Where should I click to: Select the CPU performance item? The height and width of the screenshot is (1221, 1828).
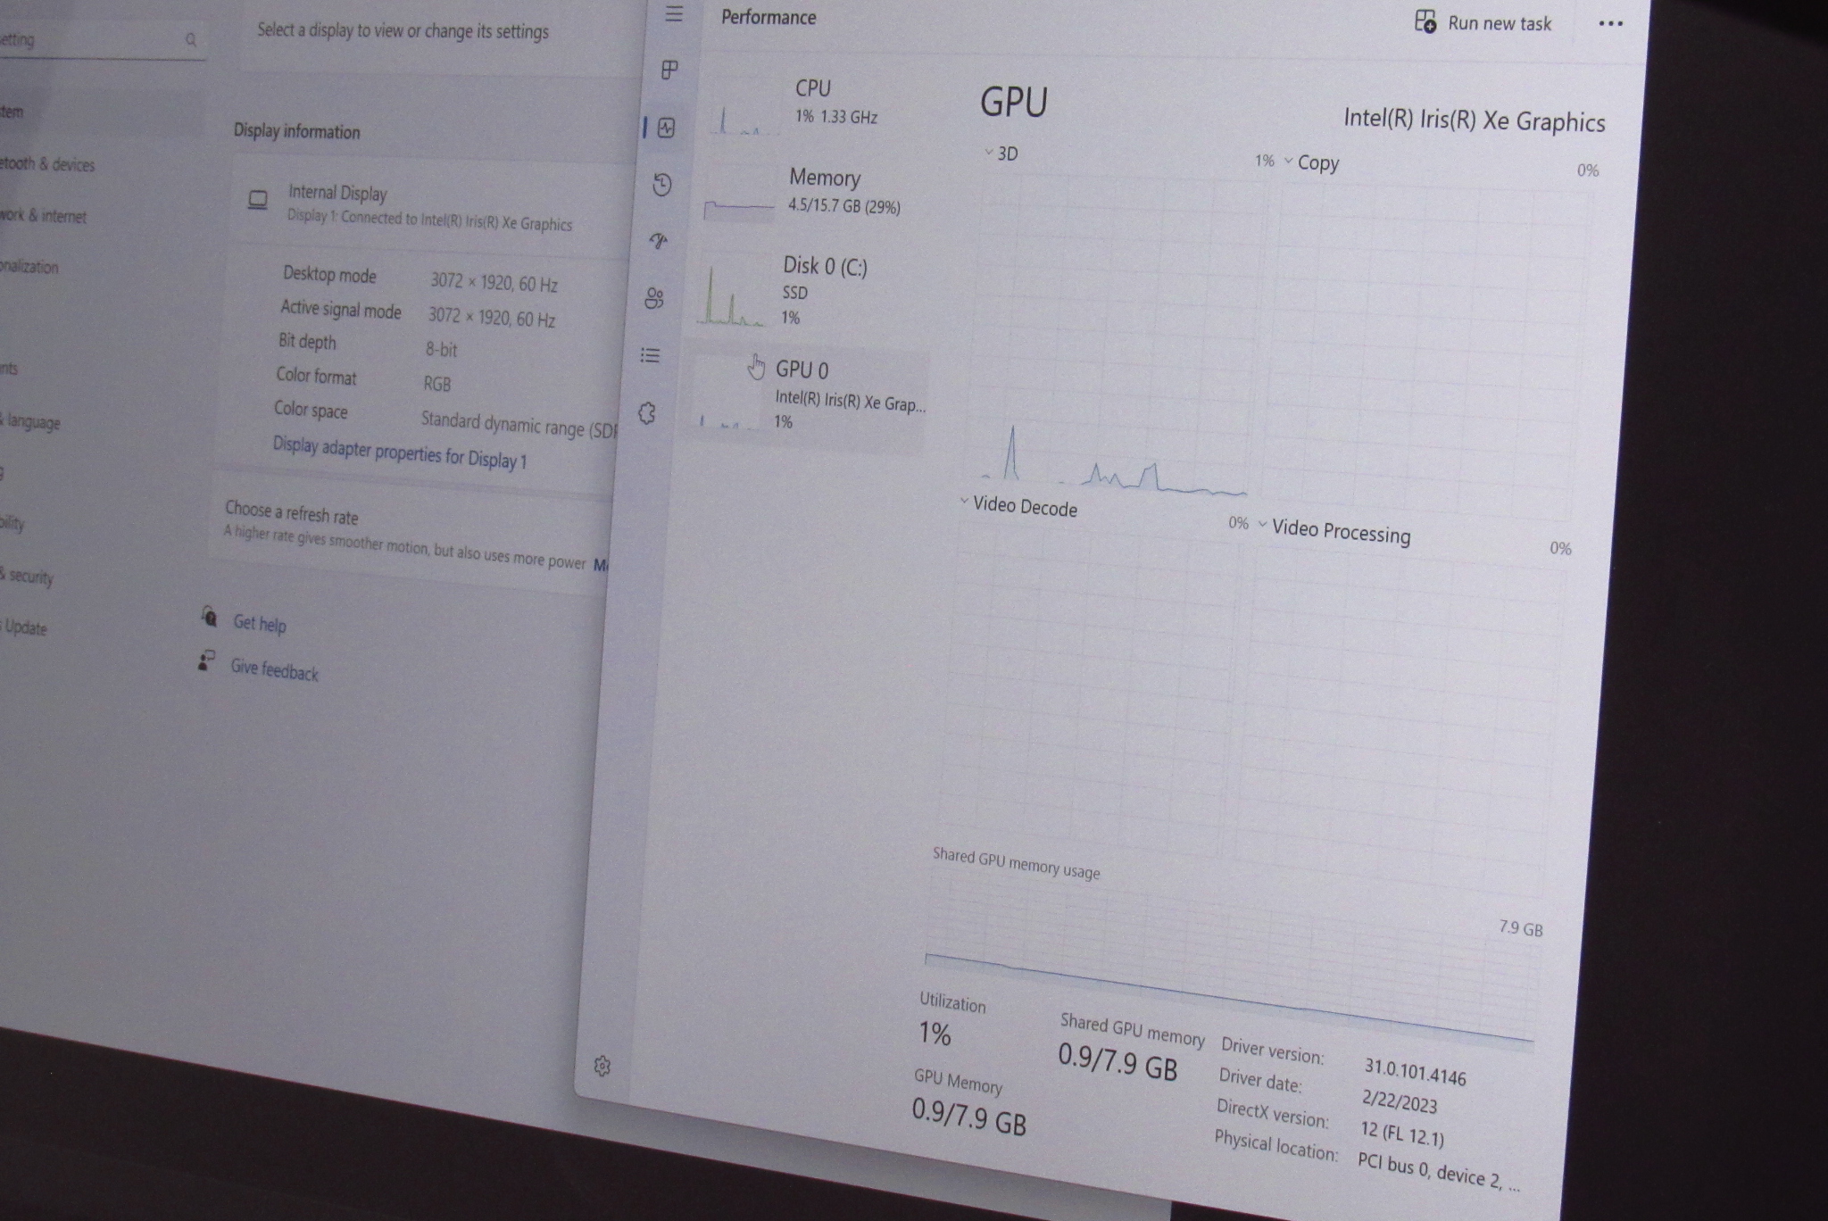812,101
